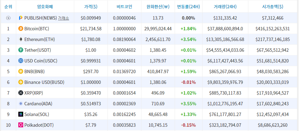
Task: Click the USD Coin blue logo icon
Action: pos(20,61)
